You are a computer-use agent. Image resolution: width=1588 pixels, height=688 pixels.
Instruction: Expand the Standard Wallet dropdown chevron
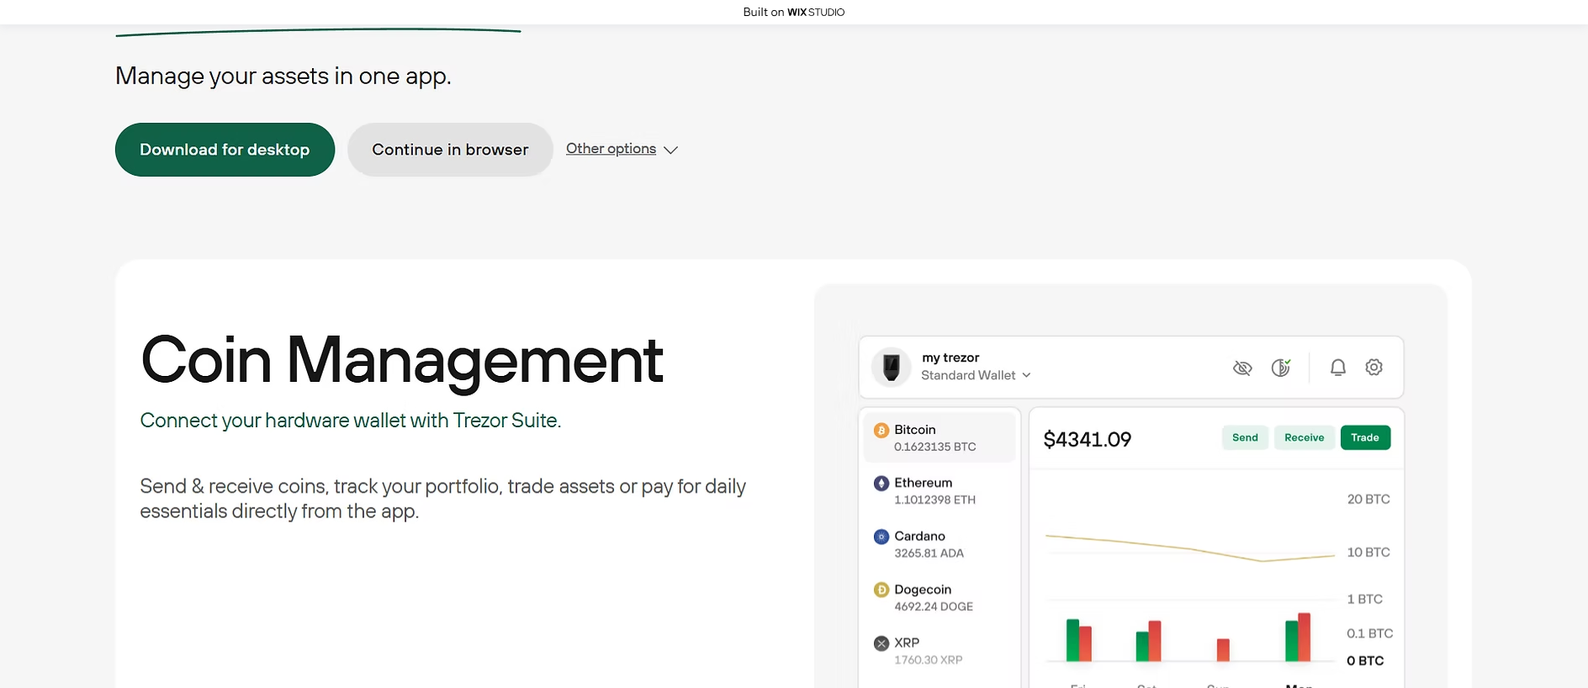click(1026, 375)
